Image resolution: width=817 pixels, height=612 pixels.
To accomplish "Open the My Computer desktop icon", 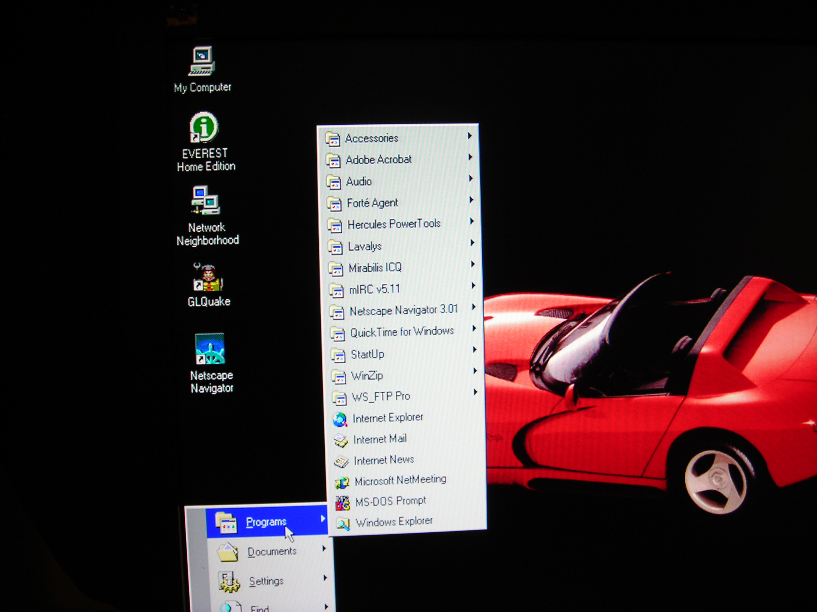I will (x=202, y=61).
